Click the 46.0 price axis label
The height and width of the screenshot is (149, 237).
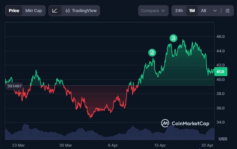pos(220,36)
